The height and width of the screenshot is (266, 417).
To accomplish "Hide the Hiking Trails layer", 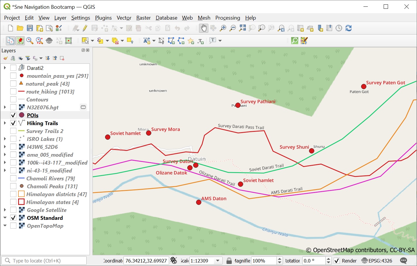I will click(x=13, y=123).
